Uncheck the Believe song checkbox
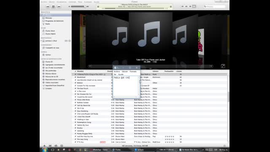This screenshot has height=152, width=270. (x=76, y=83)
